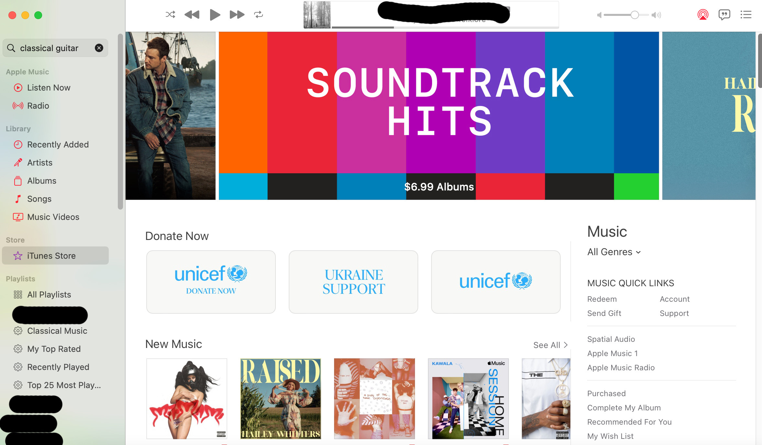Open the Redeem quick link
Screen dimensions: 762x445
click(x=602, y=299)
